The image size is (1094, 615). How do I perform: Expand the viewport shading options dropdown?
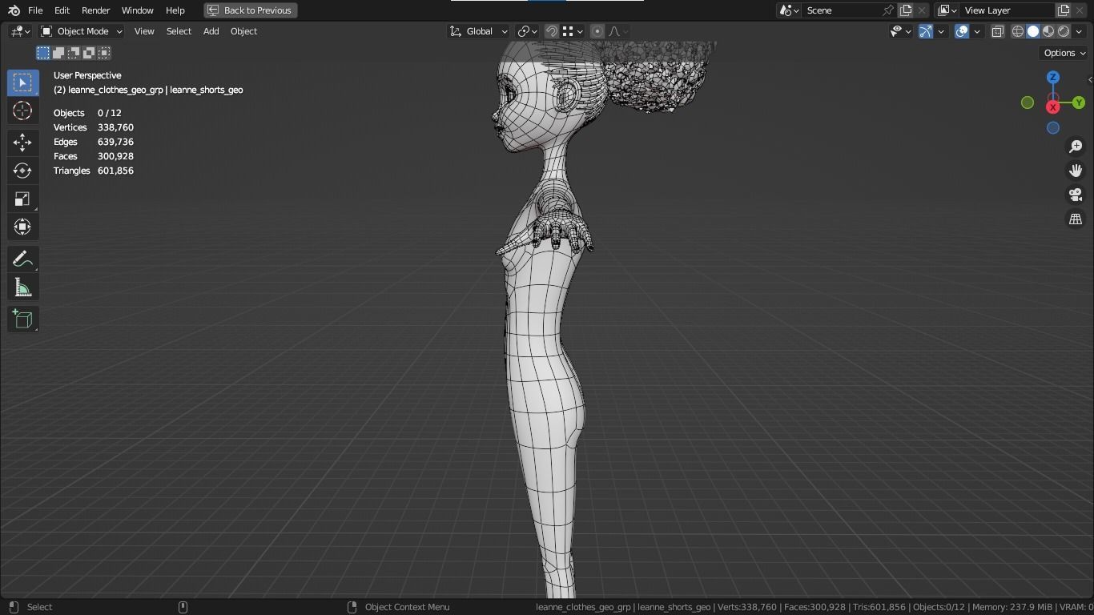tap(1080, 31)
